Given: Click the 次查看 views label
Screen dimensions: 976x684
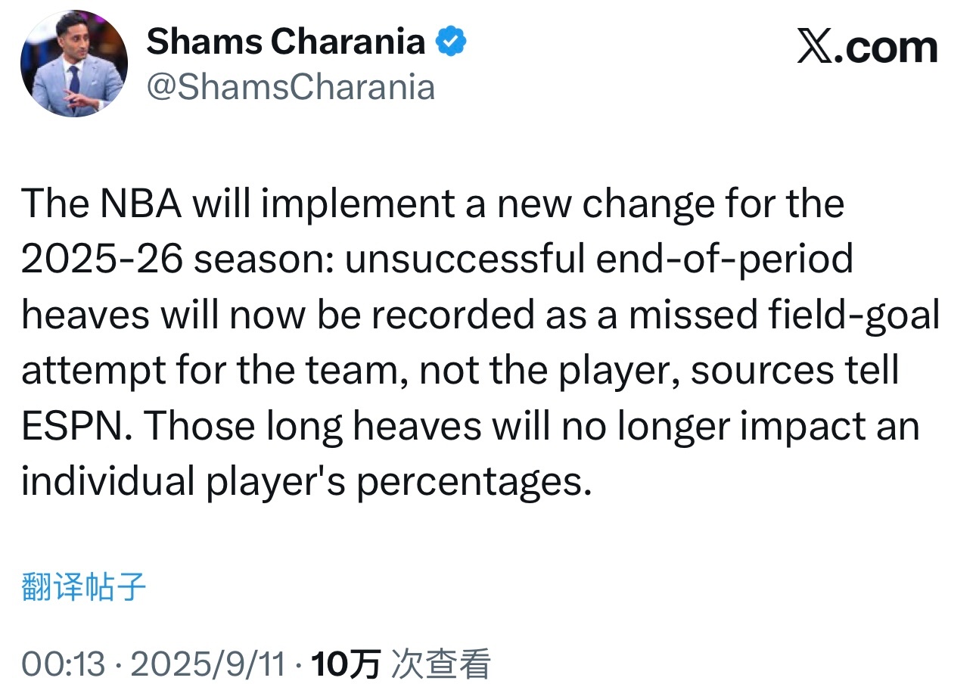Looking at the screenshot, I should (x=440, y=664).
